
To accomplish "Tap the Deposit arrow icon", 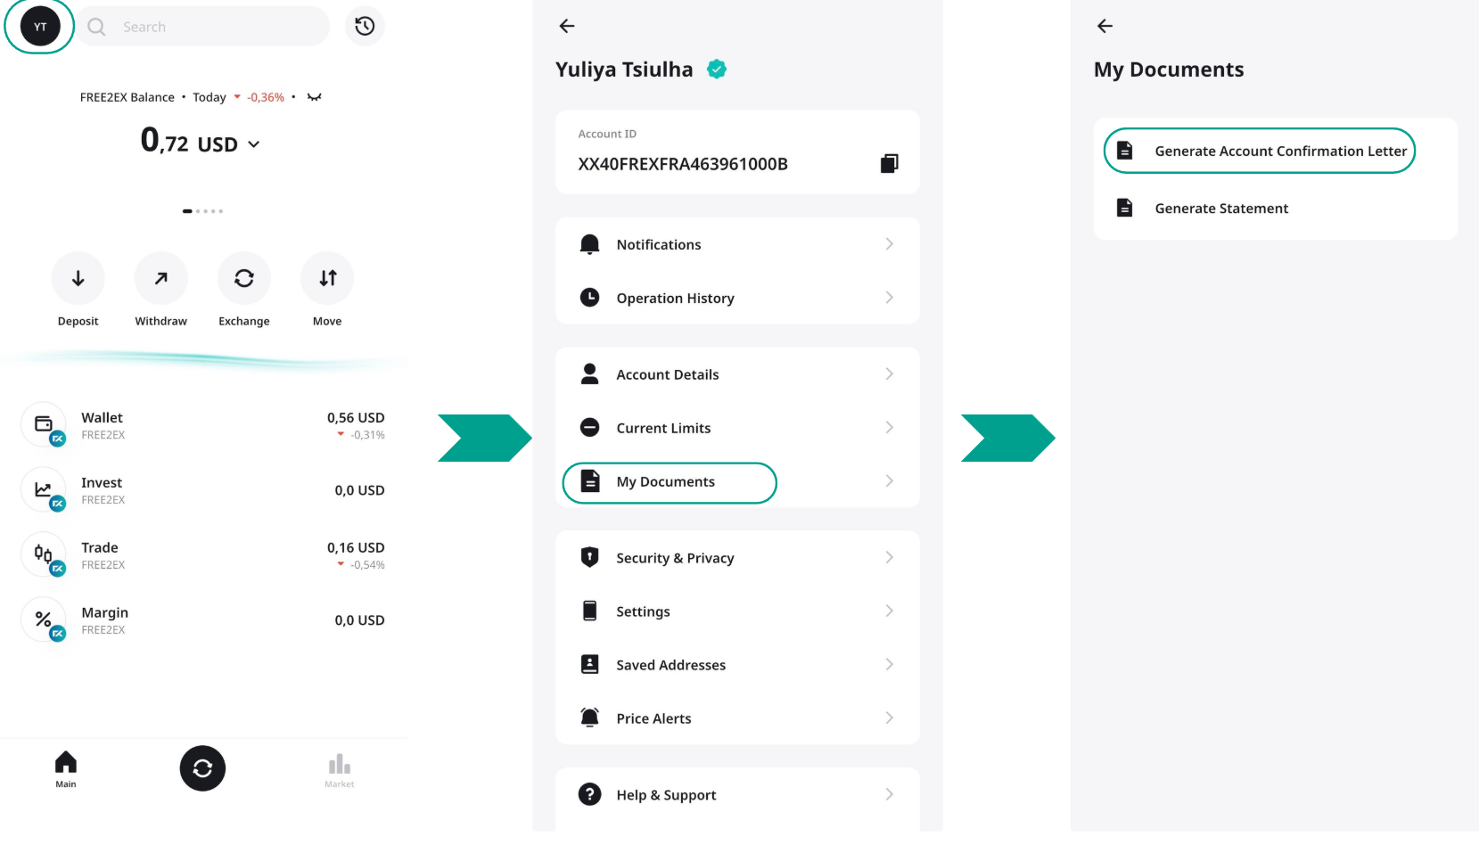I will [x=78, y=279].
